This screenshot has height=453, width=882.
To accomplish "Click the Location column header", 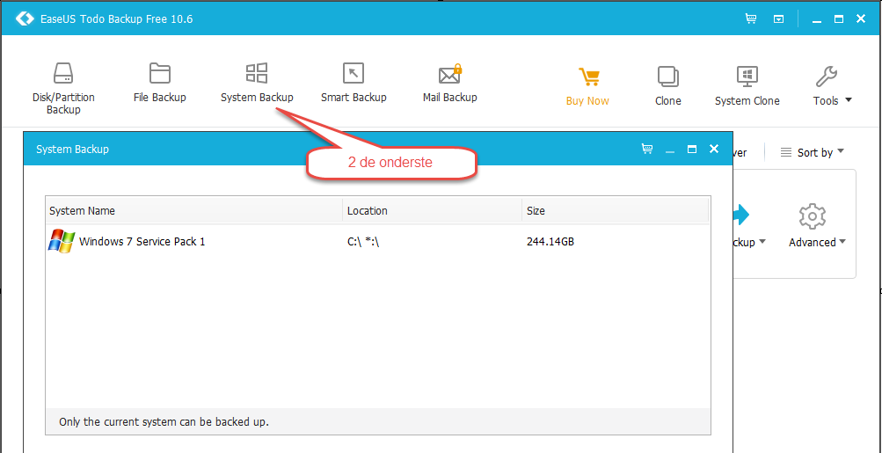I will coord(432,211).
